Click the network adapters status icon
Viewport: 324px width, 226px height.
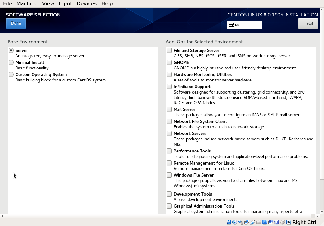click(x=246, y=222)
